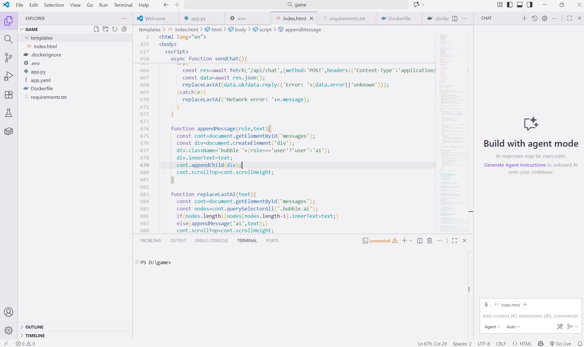Click the Generate Agent Instructions link
The width and height of the screenshot is (584, 347).
pos(515,165)
